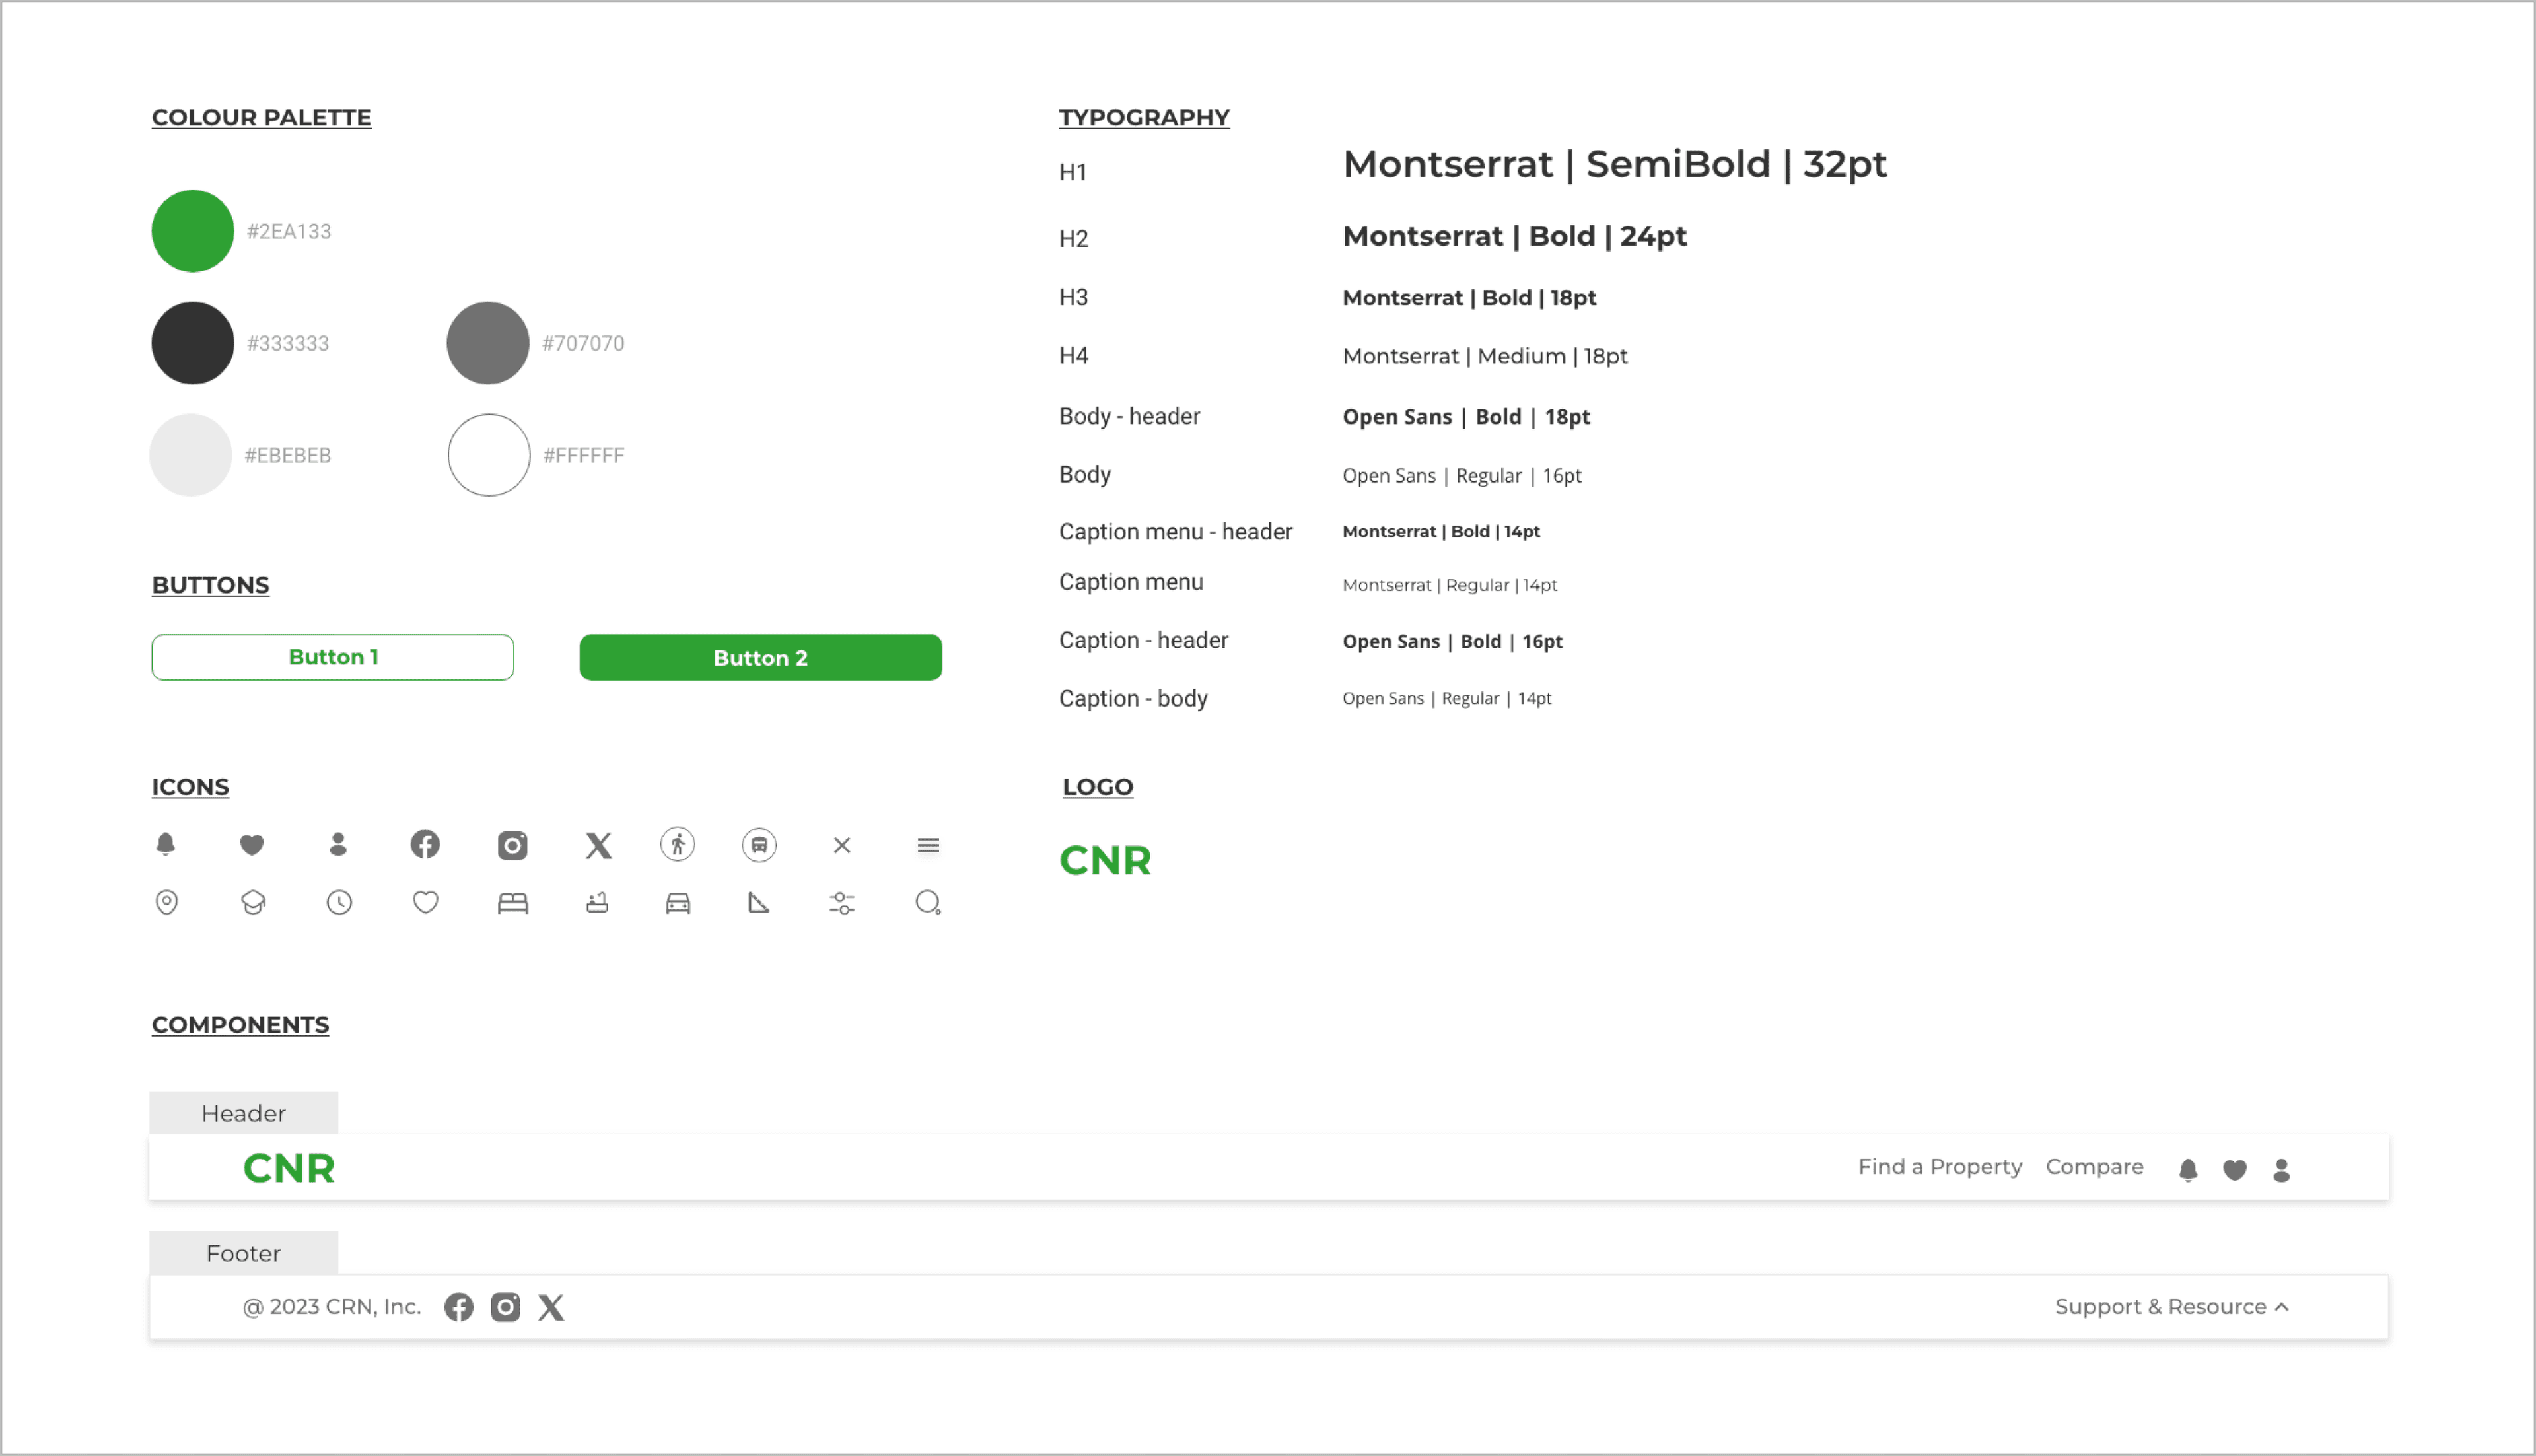Open favourites heart in the Header component
This screenshot has height=1456, width=2536.
pos(2235,1171)
